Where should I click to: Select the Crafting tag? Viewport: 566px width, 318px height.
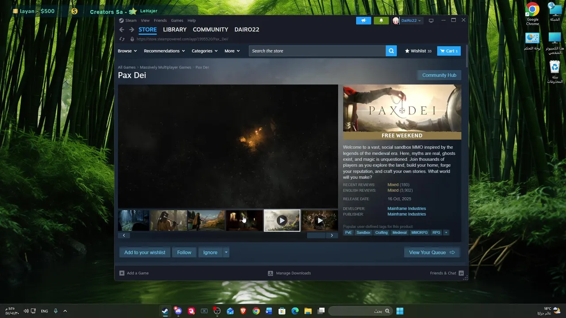tap(381, 232)
